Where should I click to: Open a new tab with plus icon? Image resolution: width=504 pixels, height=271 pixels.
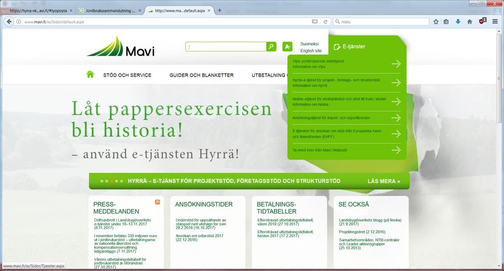[220, 10]
